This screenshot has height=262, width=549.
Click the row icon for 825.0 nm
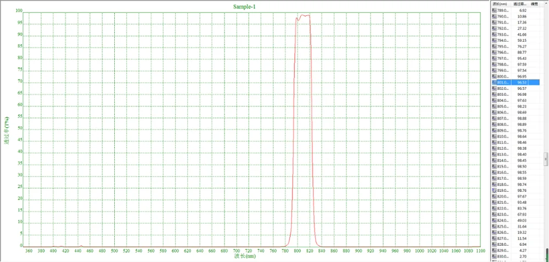tap(495, 227)
